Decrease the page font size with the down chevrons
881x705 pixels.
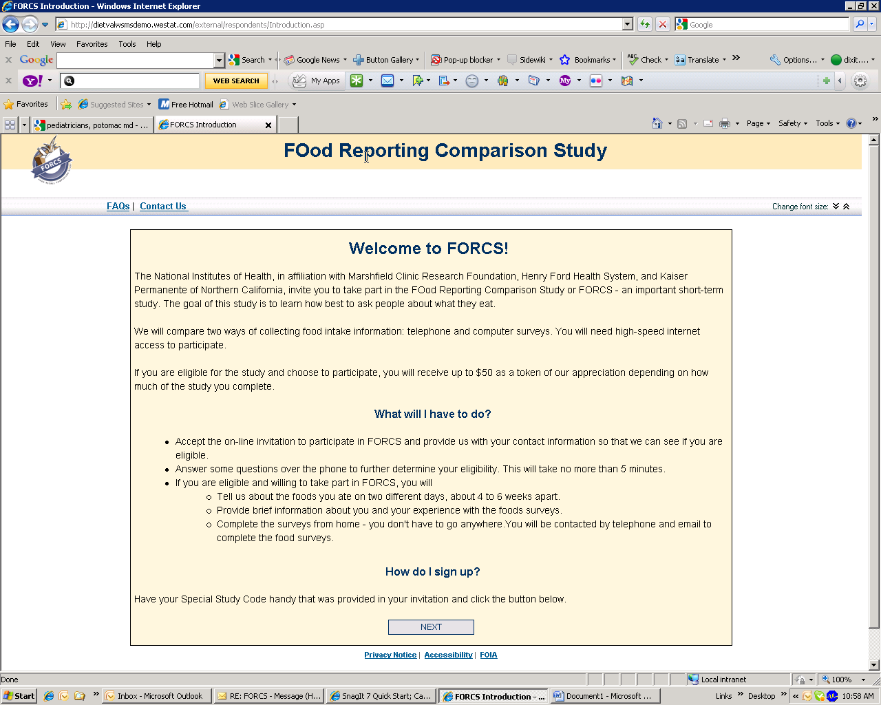[x=836, y=207]
